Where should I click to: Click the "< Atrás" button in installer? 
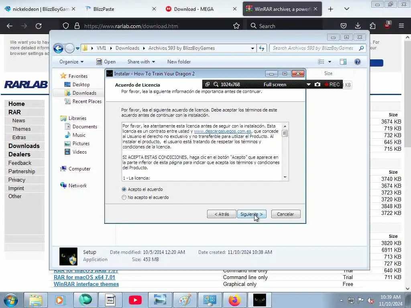click(222, 214)
